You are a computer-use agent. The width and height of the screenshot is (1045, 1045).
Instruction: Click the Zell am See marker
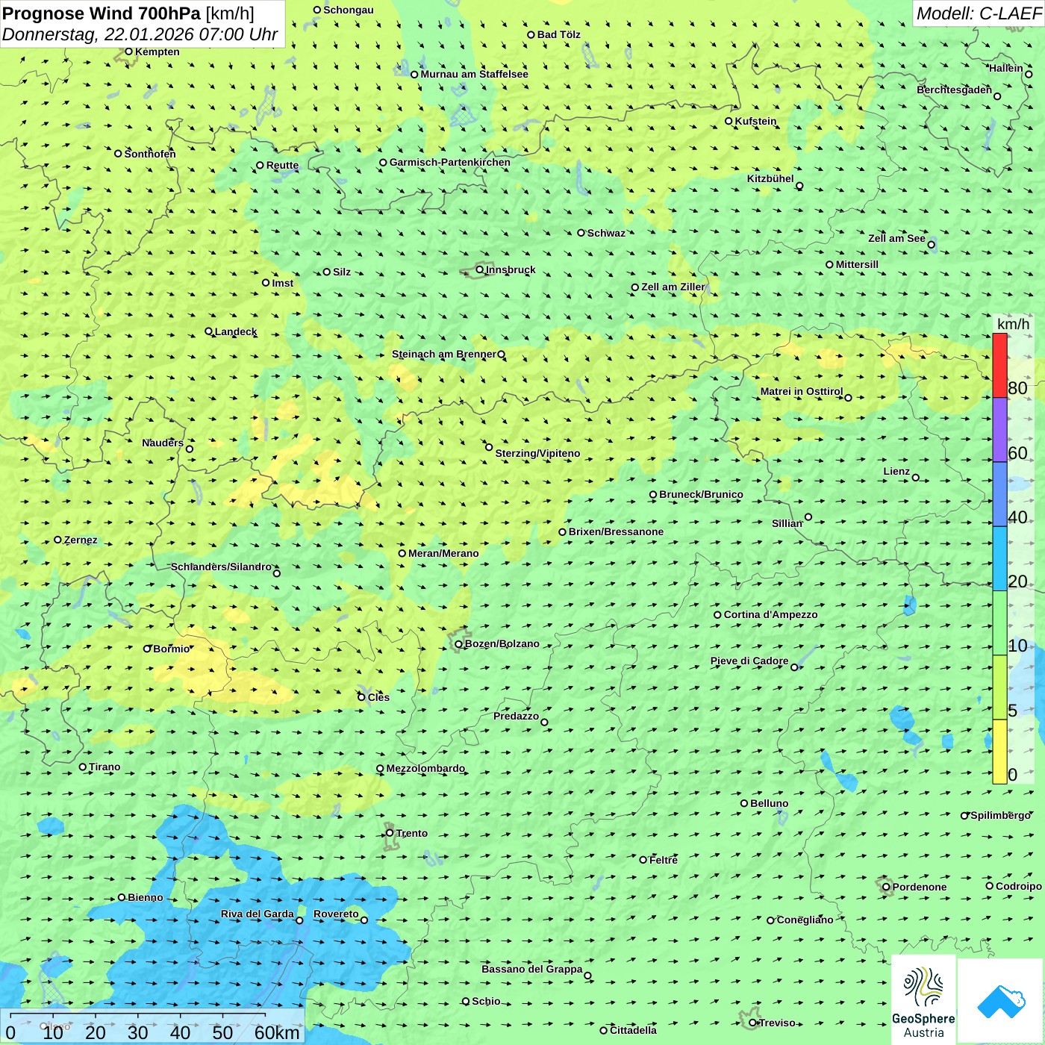pyautogui.click(x=931, y=244)
